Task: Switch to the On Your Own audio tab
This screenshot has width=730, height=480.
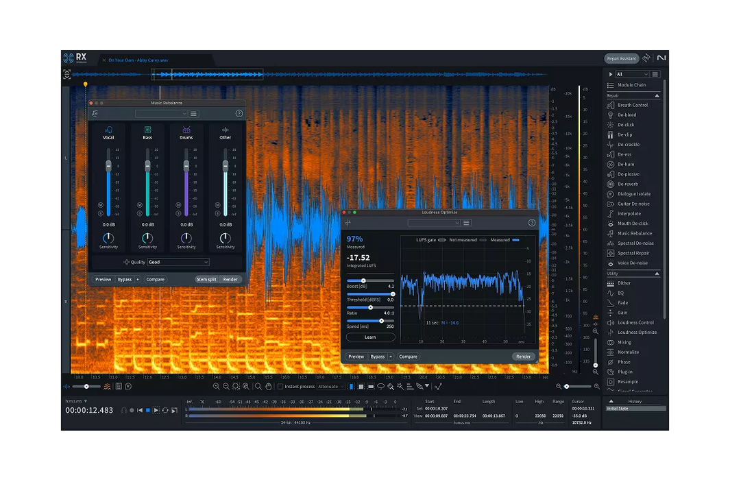Action: tap(139, 60)
